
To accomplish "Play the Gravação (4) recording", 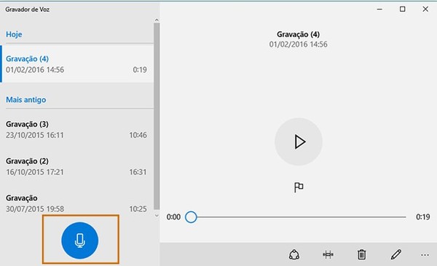I will coord(299,141).
